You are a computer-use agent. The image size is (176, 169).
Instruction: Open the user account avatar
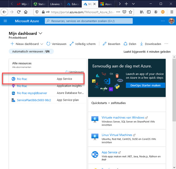(171, 21)
